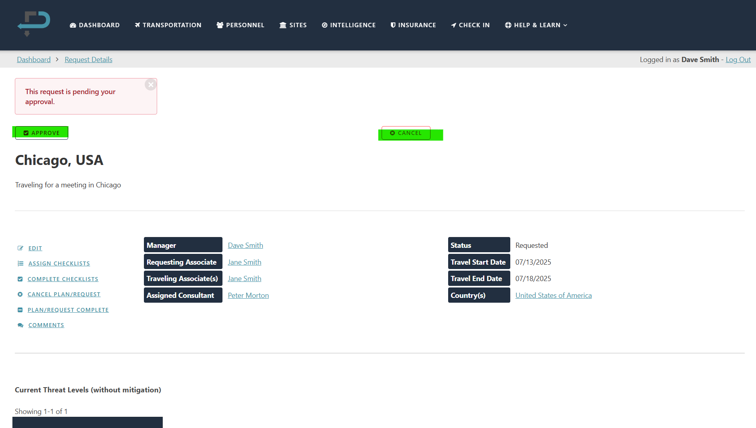Click the Edit pencil icon
Screen dimensions: 756x428
point(20,248)
